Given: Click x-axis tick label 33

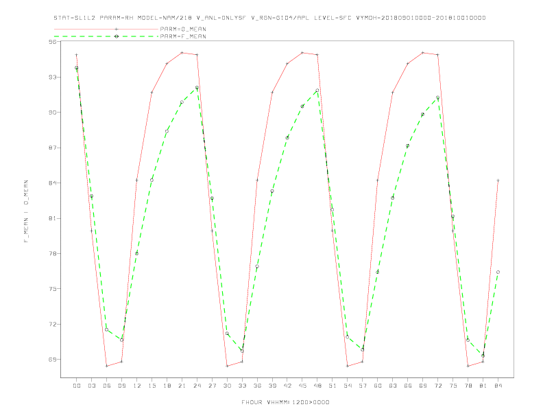Looking at the screenshot, I should tap(242, 386).
